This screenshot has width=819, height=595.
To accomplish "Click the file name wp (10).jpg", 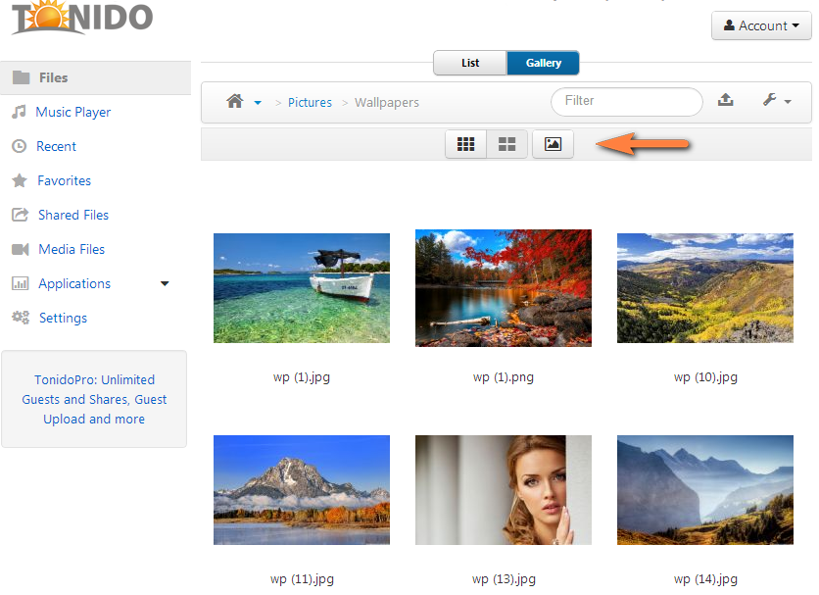I will 705,377.
